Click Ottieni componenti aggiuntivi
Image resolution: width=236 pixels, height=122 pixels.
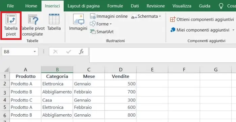202,19
